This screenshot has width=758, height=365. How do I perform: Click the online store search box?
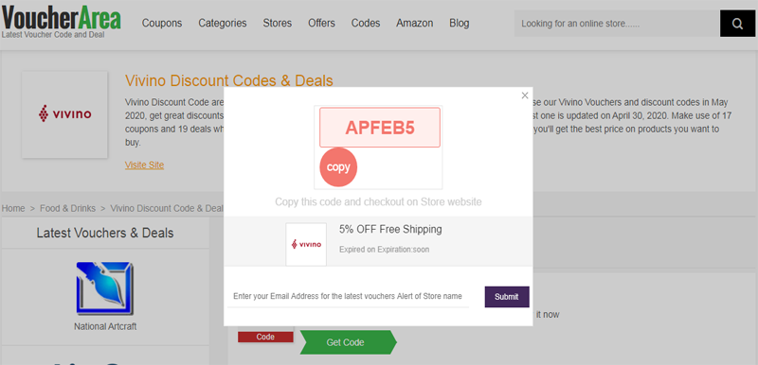(x=617, y=23)
